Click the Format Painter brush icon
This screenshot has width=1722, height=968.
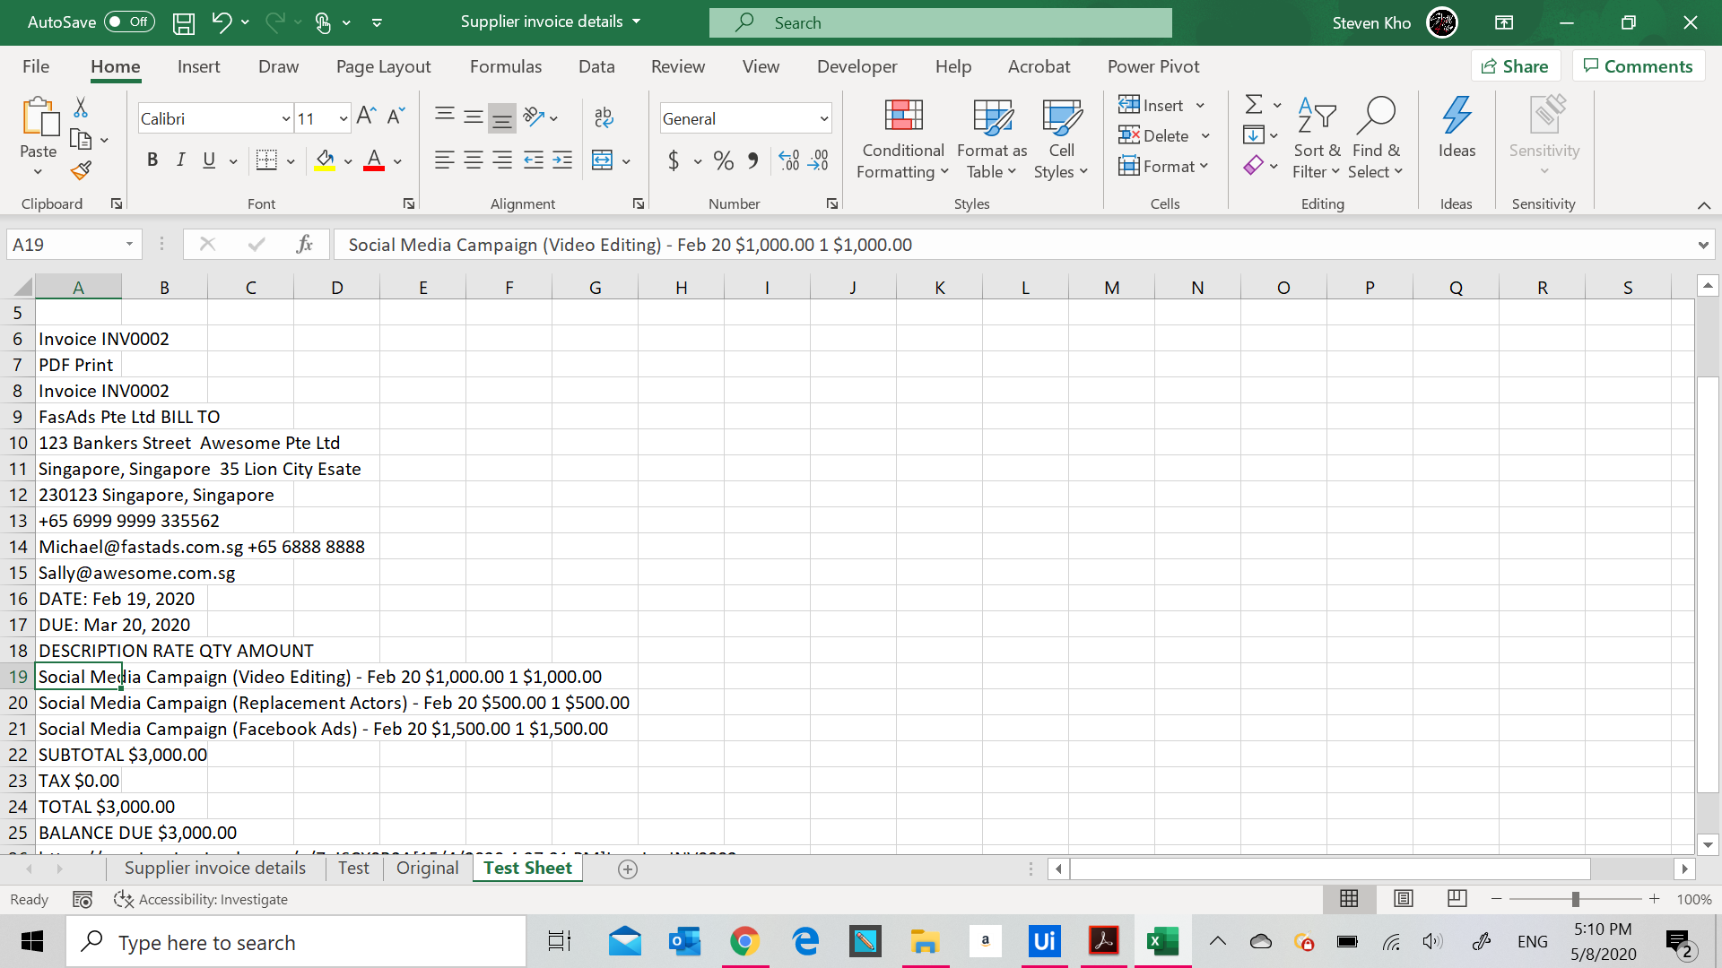[x=81, y=170]
